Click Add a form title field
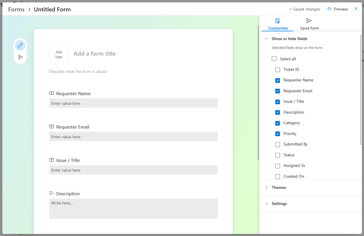Image resolution: width=364 pixels, height=236 pixels. [95, 54]
